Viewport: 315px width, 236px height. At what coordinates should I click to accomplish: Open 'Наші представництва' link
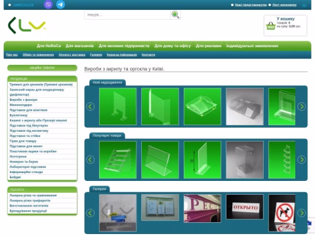[x=251, y=5]
